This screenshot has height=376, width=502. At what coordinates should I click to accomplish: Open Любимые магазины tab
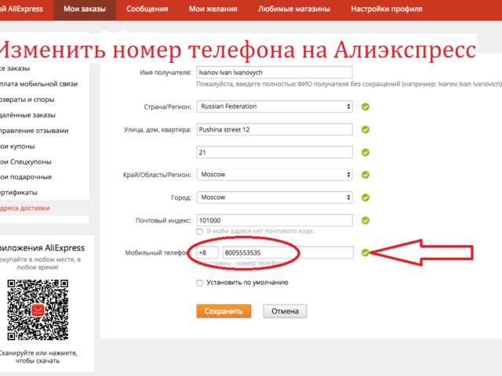click(x=294, y=9)
